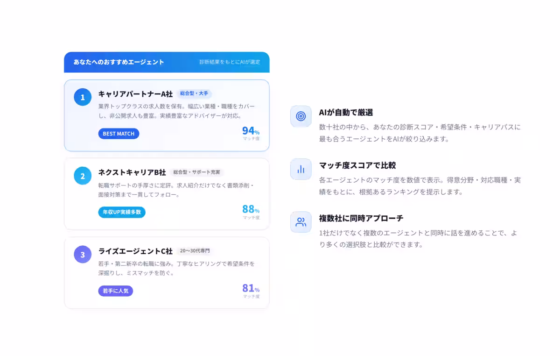This screenshot has height=356, width=560.
Task: Select the 総合型・サポート充実 tag
Action: point(196,172)
